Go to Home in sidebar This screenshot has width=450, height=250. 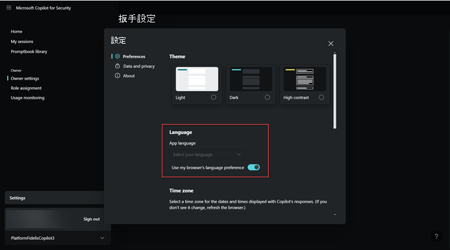point(16,32)
